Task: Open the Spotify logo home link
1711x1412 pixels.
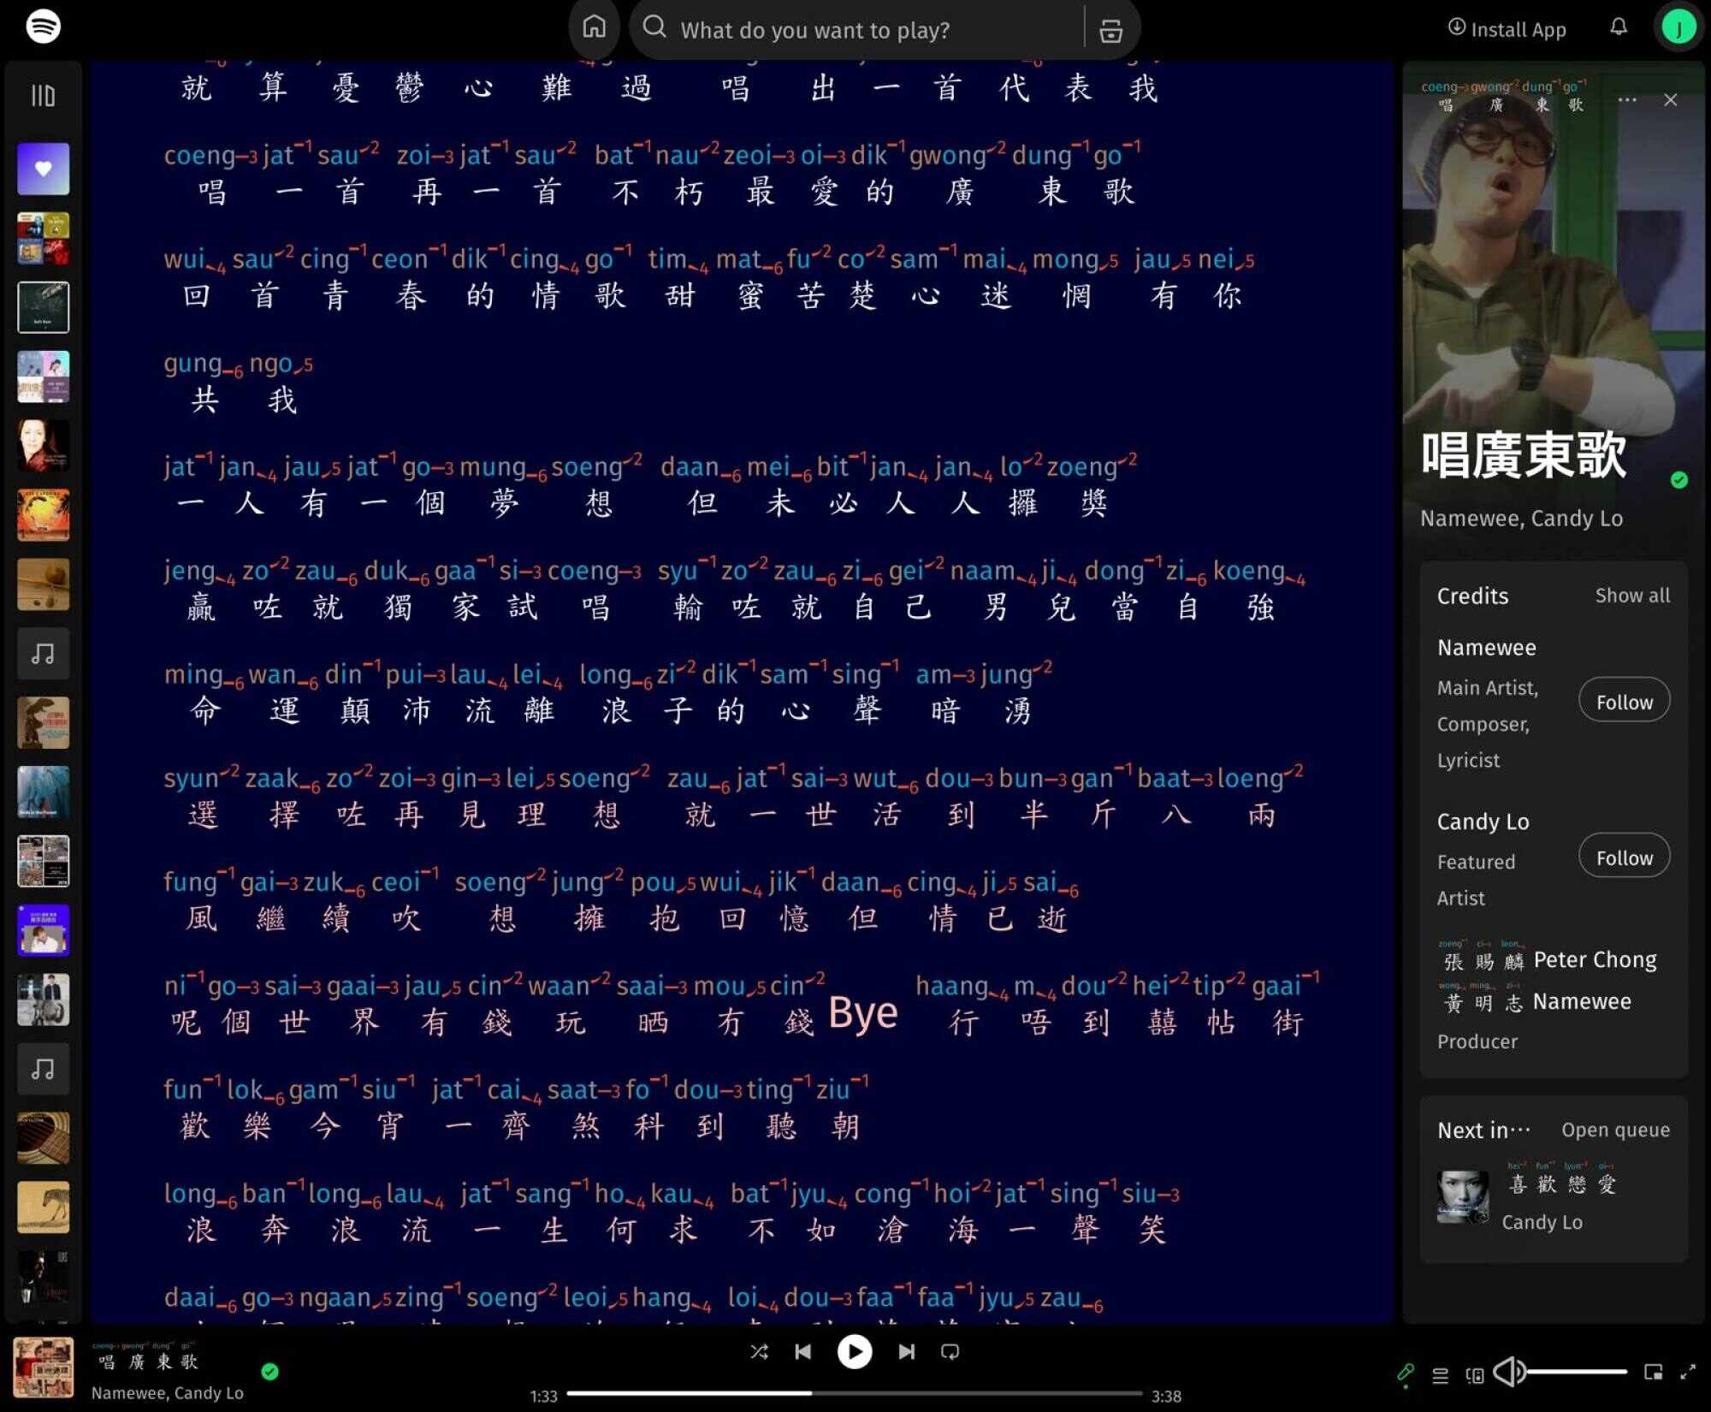Action: coord(43,26)
